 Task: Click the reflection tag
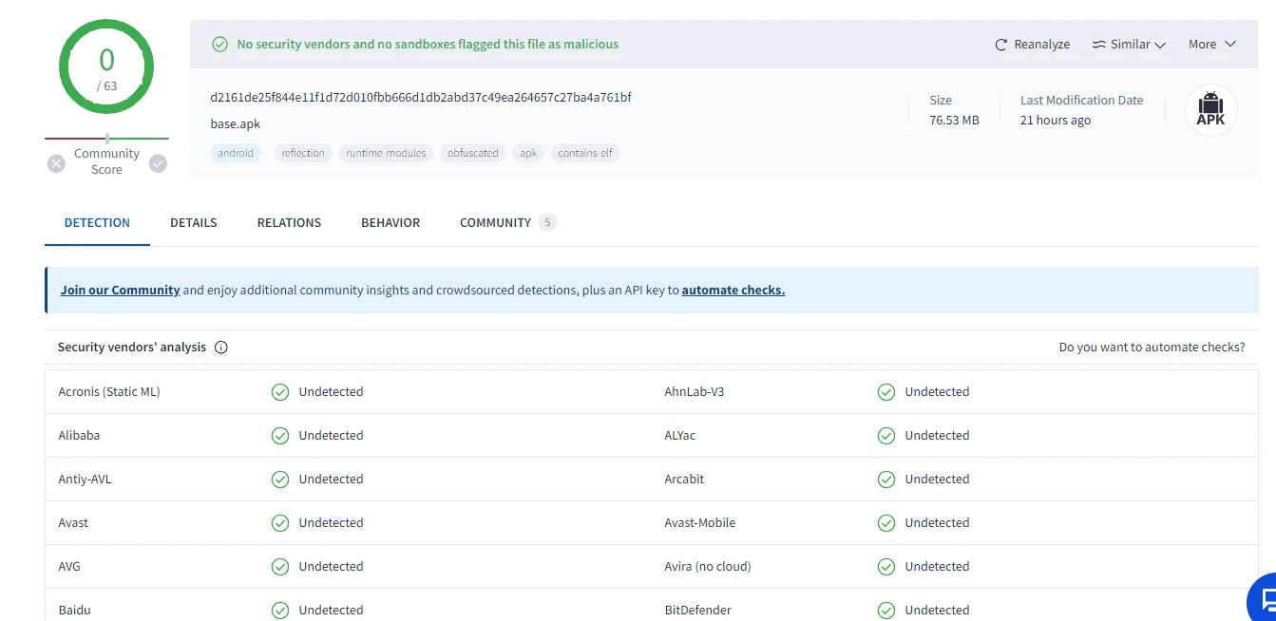pos(303,153)
